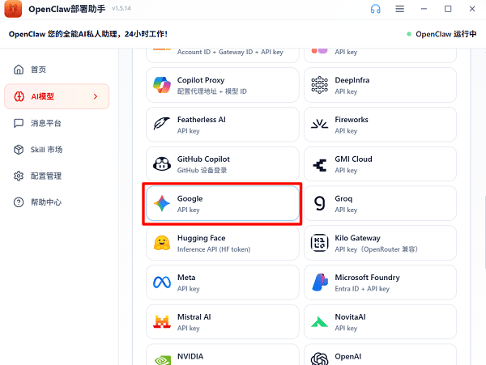The height and width of the screenshot is (365, 486).
Task: Click the brain icon for AI模型
Action: point(19,96)
